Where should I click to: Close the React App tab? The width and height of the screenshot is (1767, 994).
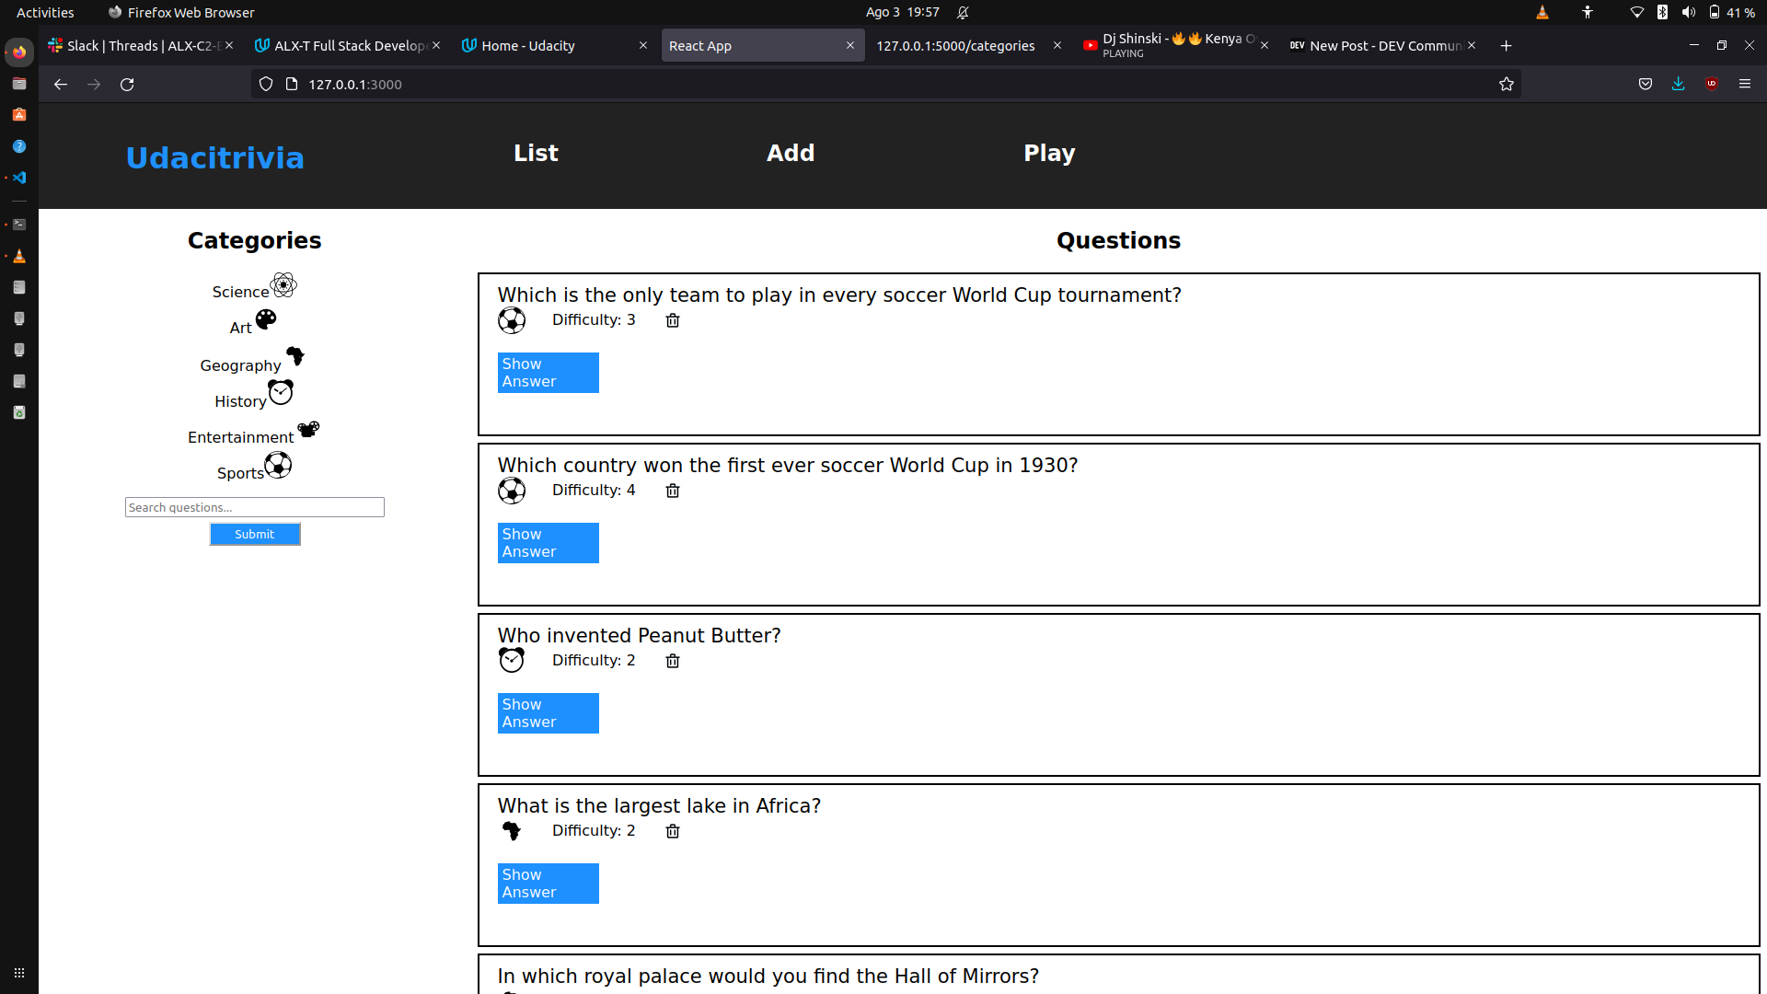tap(850, 45)
